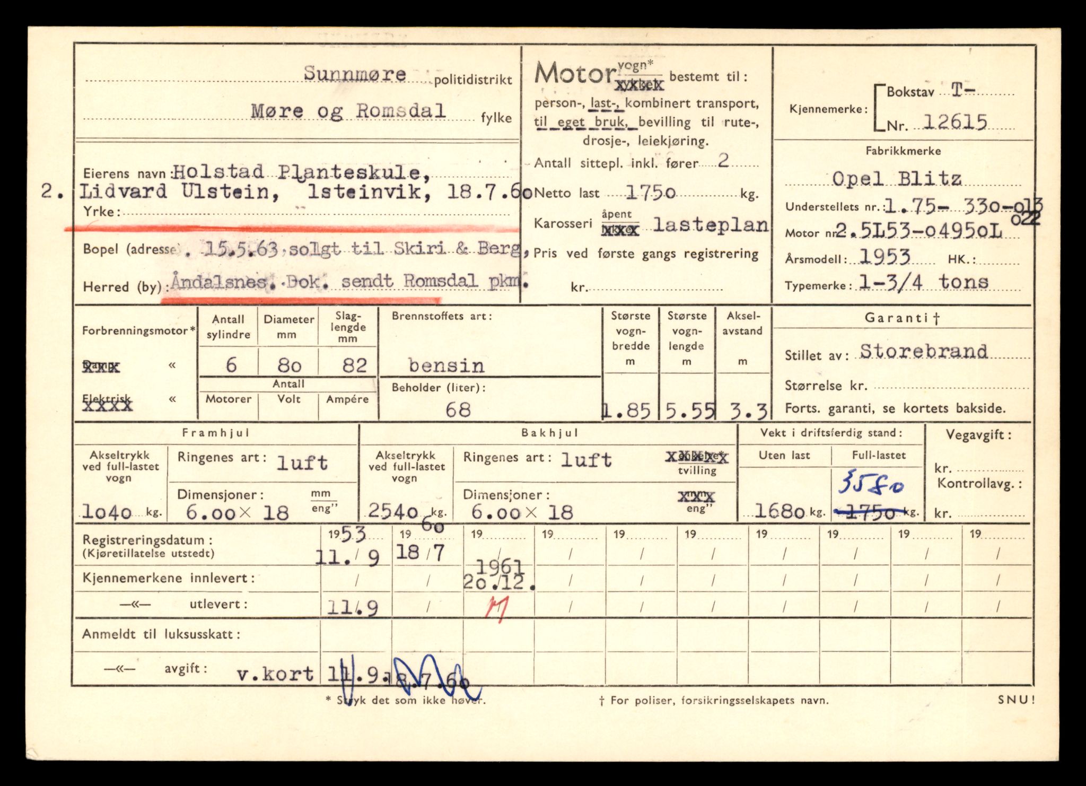Click the Storebrand guarantee entry
The height and width of the screenshot is (786, 1086).
pyautogui.click(x=924, y=352)
